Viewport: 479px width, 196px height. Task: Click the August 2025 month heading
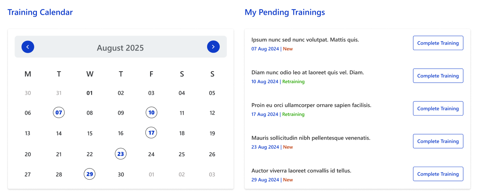coord(120,48)
